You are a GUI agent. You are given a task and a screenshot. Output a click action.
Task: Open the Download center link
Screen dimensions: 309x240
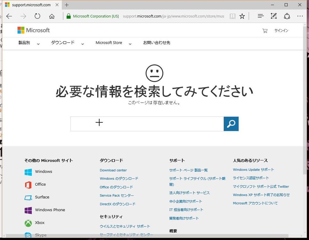[113, 170]
